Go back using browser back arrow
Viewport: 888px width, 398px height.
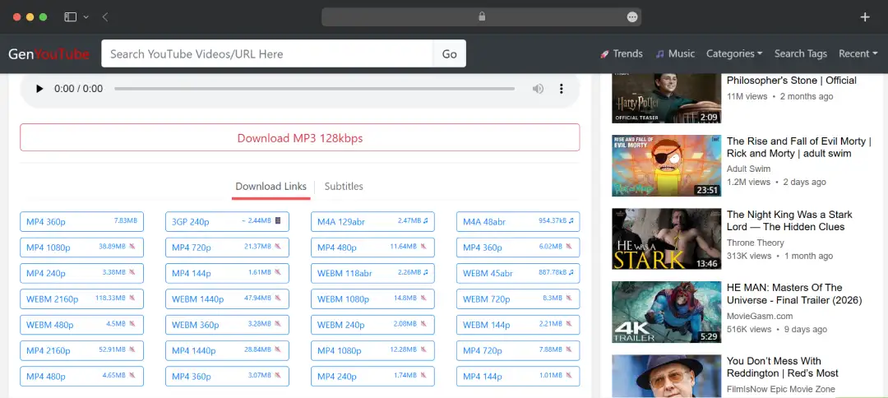[x=105, y=17]
